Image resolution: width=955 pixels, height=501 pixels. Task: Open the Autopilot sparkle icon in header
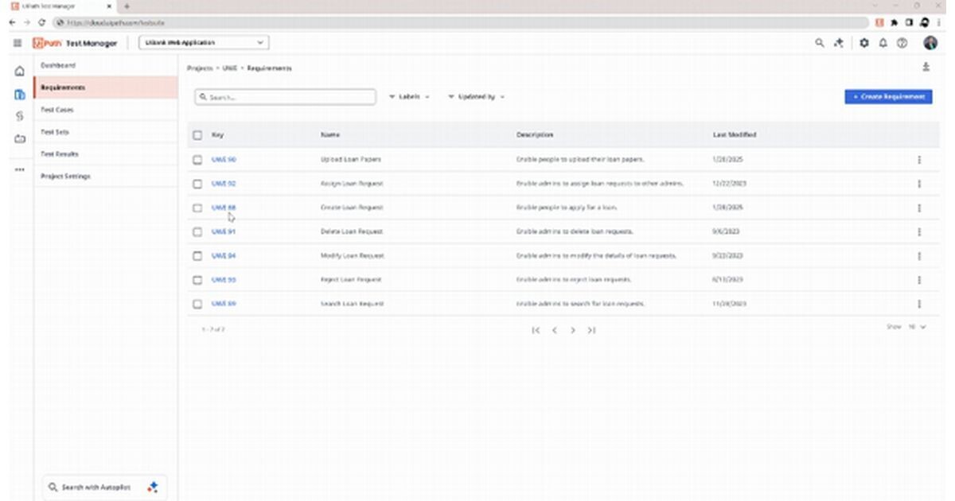[838, 43]
